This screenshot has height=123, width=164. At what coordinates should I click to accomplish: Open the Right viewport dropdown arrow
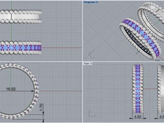(x=91, y=64)
